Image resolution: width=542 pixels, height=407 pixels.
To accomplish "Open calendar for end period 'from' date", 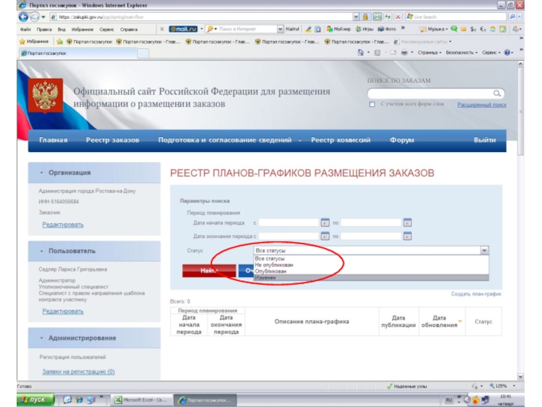I will (325, 237).
